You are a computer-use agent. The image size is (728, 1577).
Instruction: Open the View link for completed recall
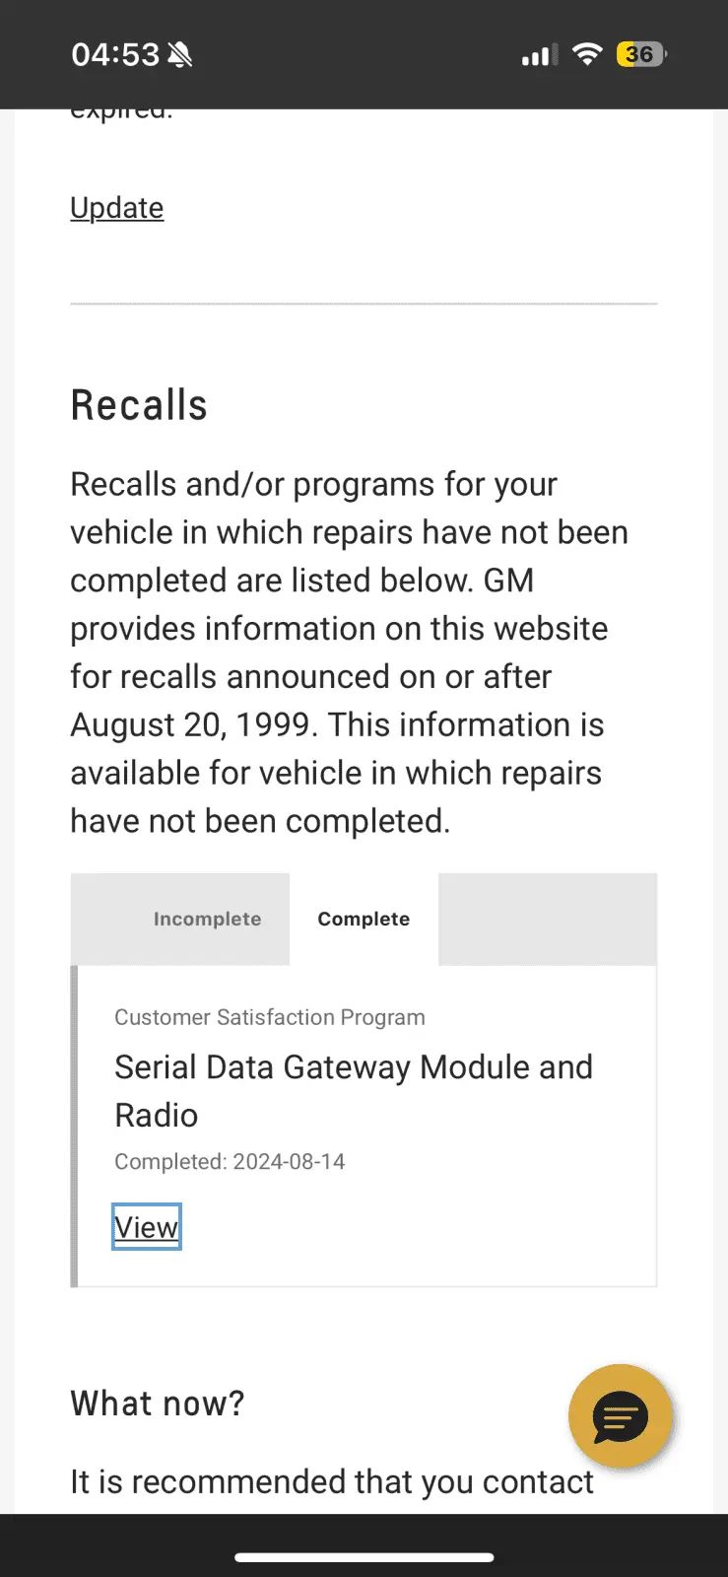coord(146,1227)
